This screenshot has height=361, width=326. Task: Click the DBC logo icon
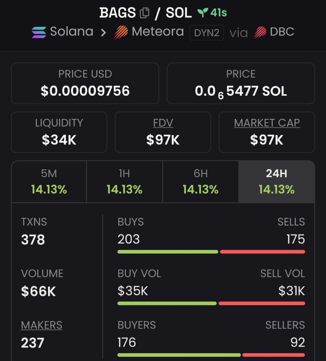pos(260,32)
